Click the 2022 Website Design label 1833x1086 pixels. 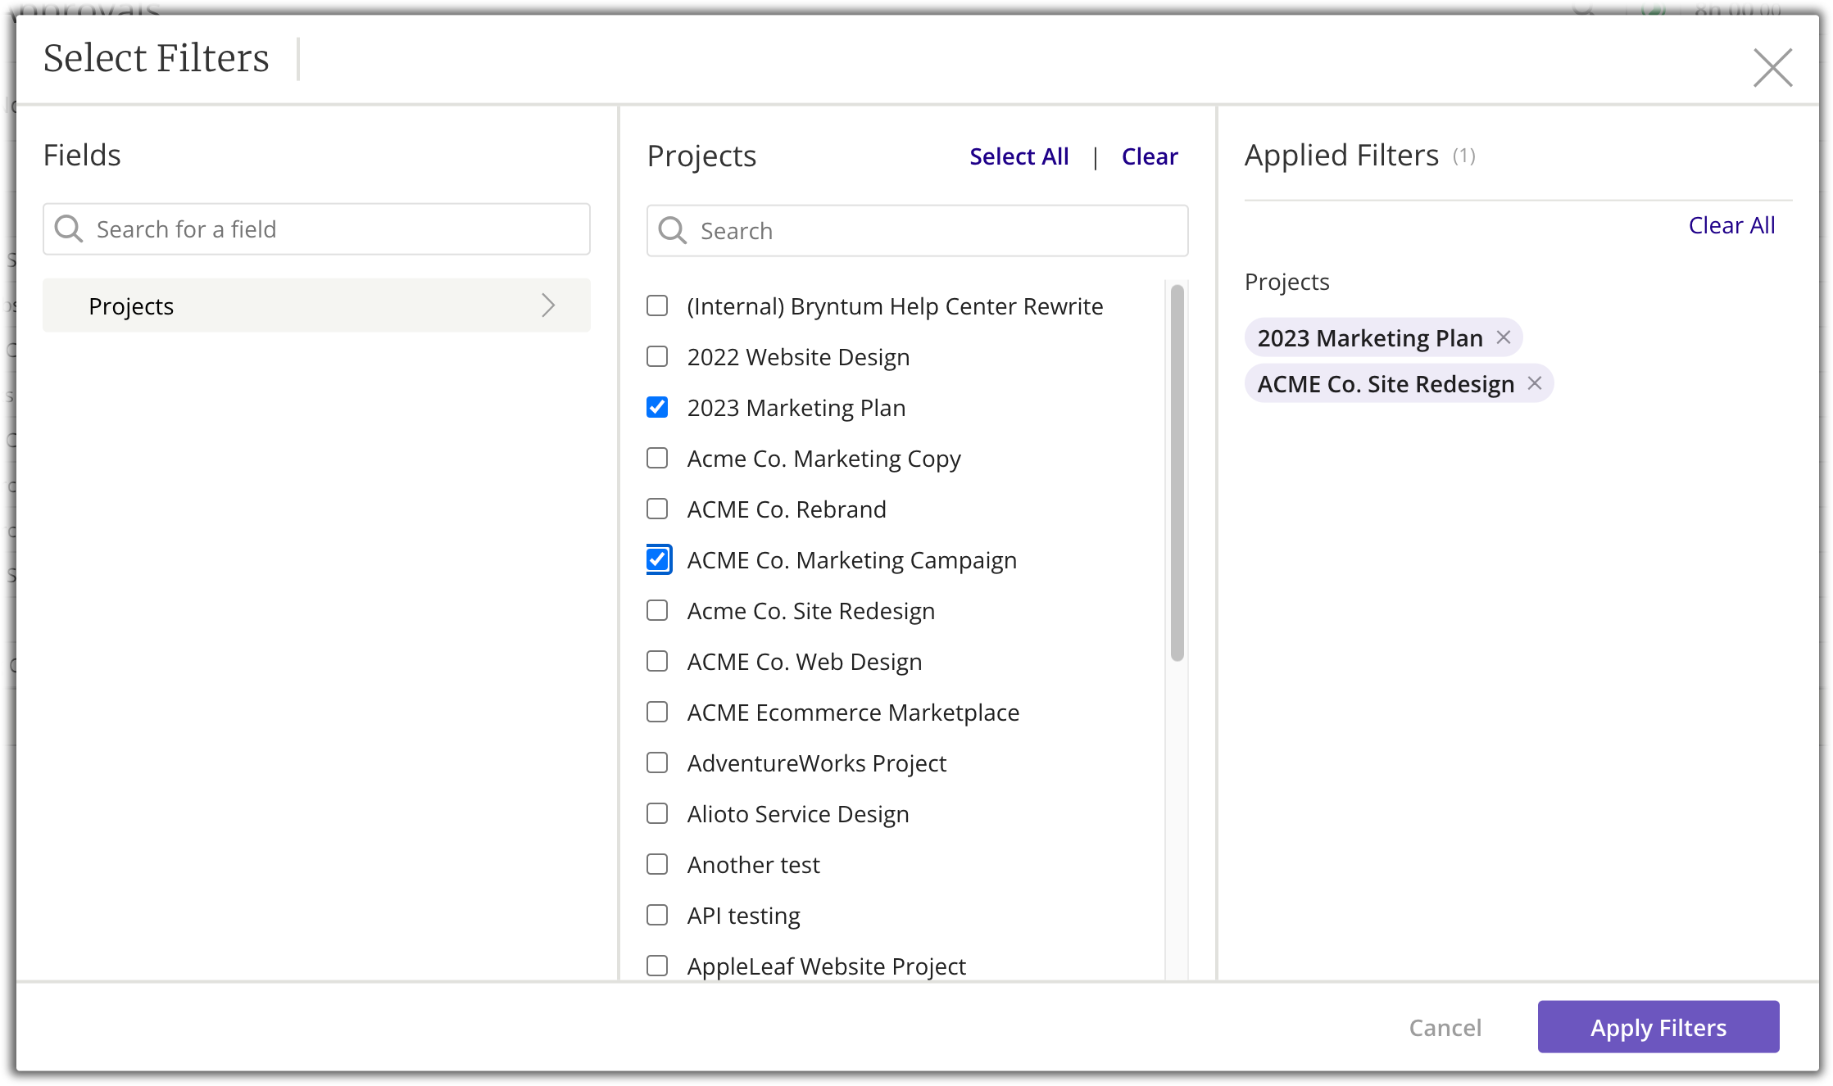tap(798, 357)
